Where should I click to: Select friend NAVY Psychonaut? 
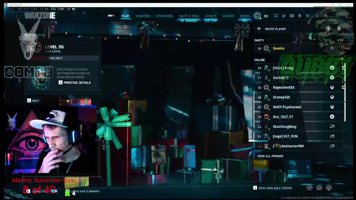(x=299, y=107)
